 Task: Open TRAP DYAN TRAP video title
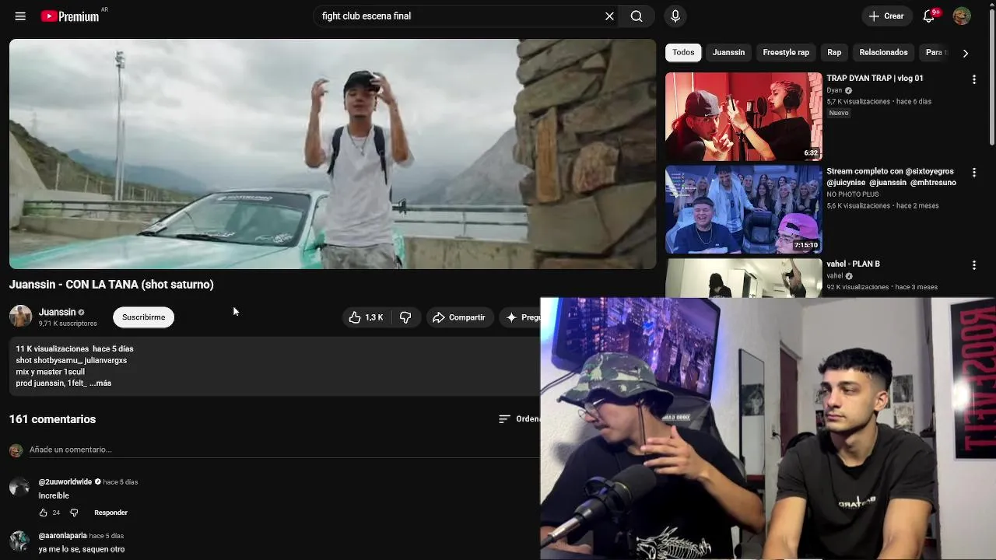point(875,79)
